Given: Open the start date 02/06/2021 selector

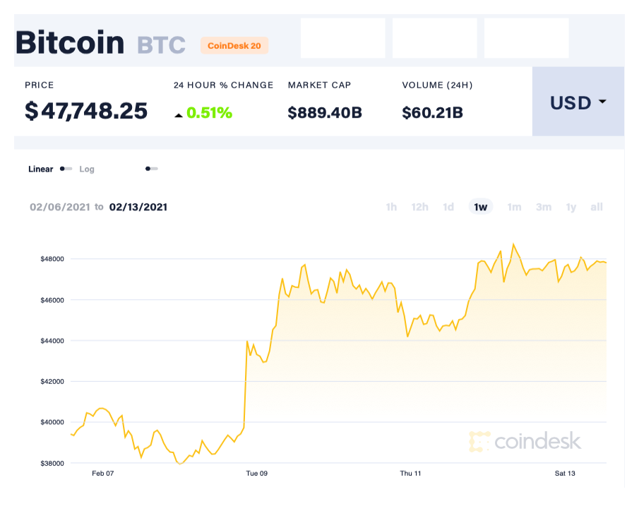Looking at the screenshot, I should tap(60, 207).
